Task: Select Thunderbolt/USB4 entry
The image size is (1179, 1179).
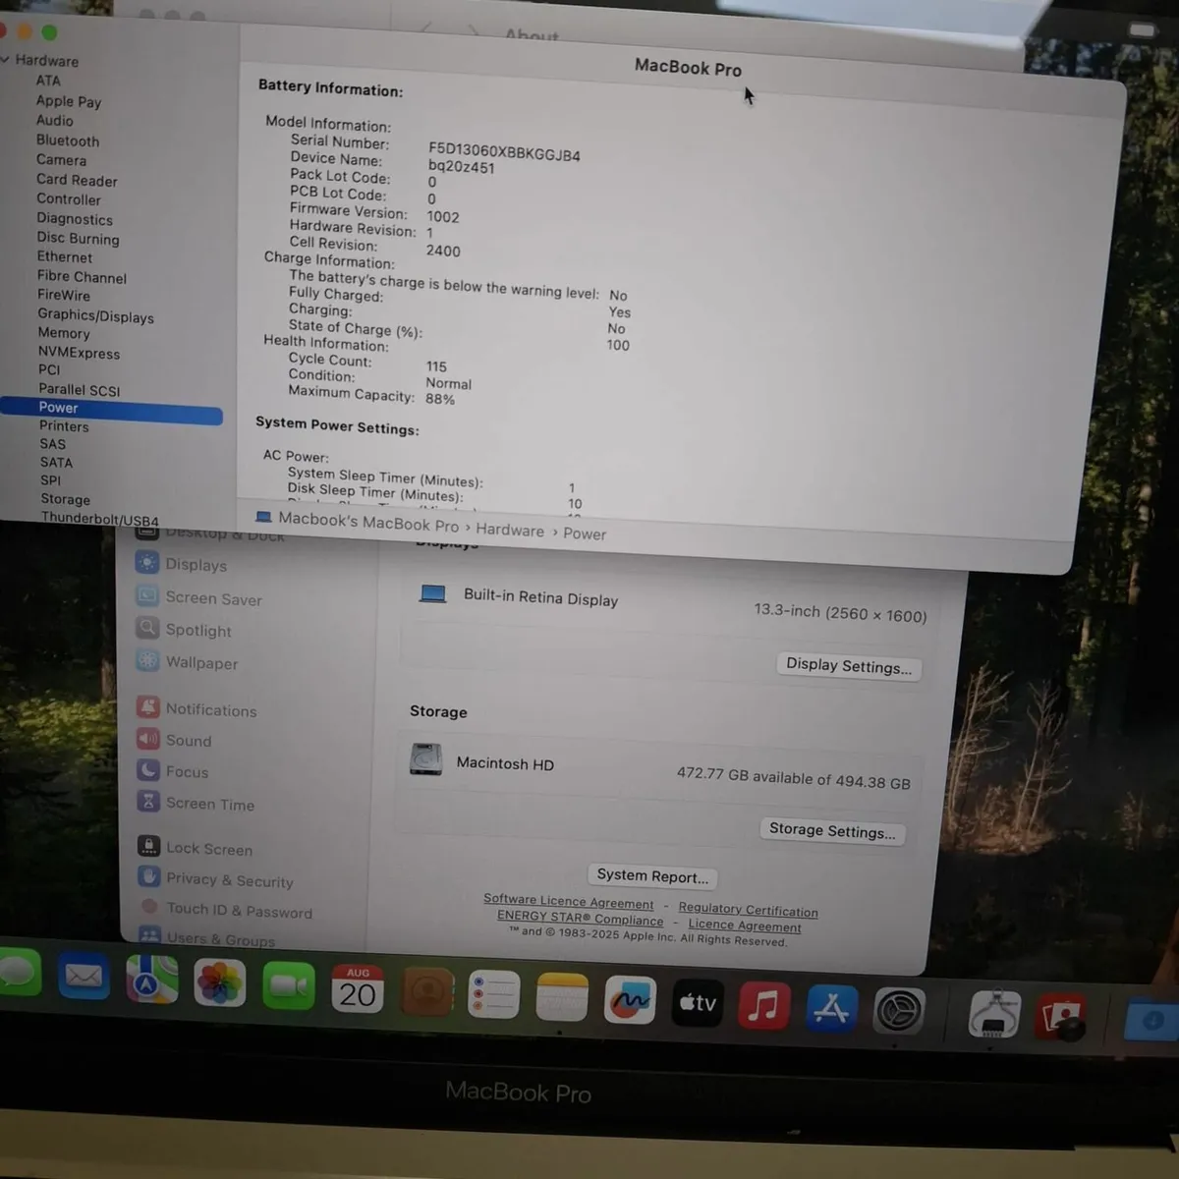Action: point(99,519)
